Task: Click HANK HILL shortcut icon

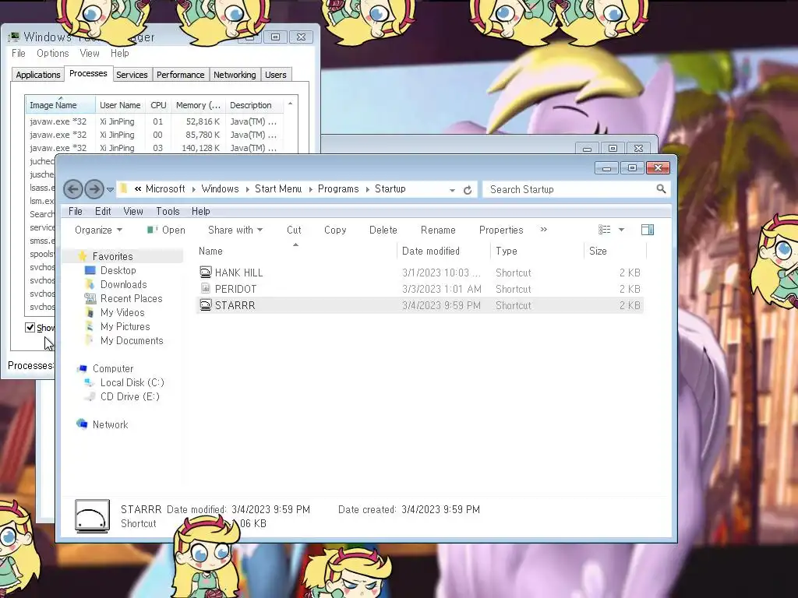Action: [205, 272]
